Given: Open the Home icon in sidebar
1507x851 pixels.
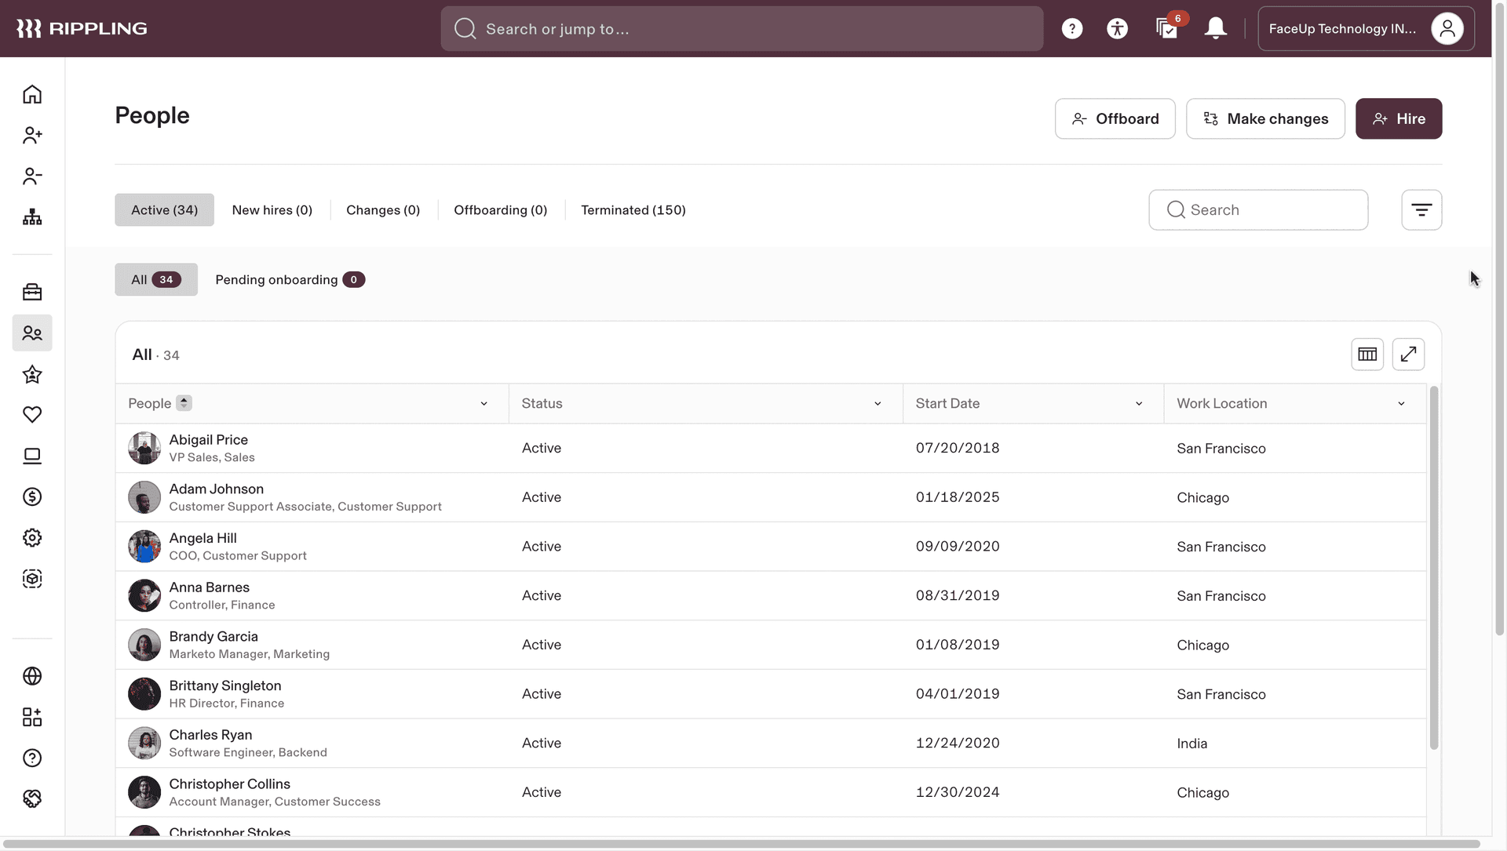Looking at the screenshot, I should [x=32, y=94].
